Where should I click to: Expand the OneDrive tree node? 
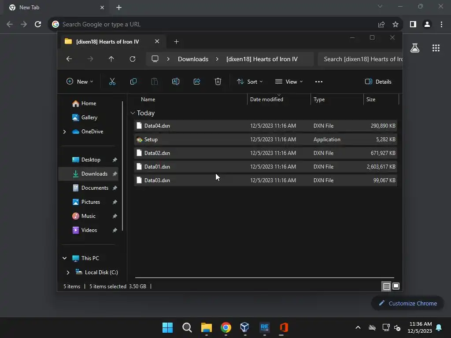[64, 132]
